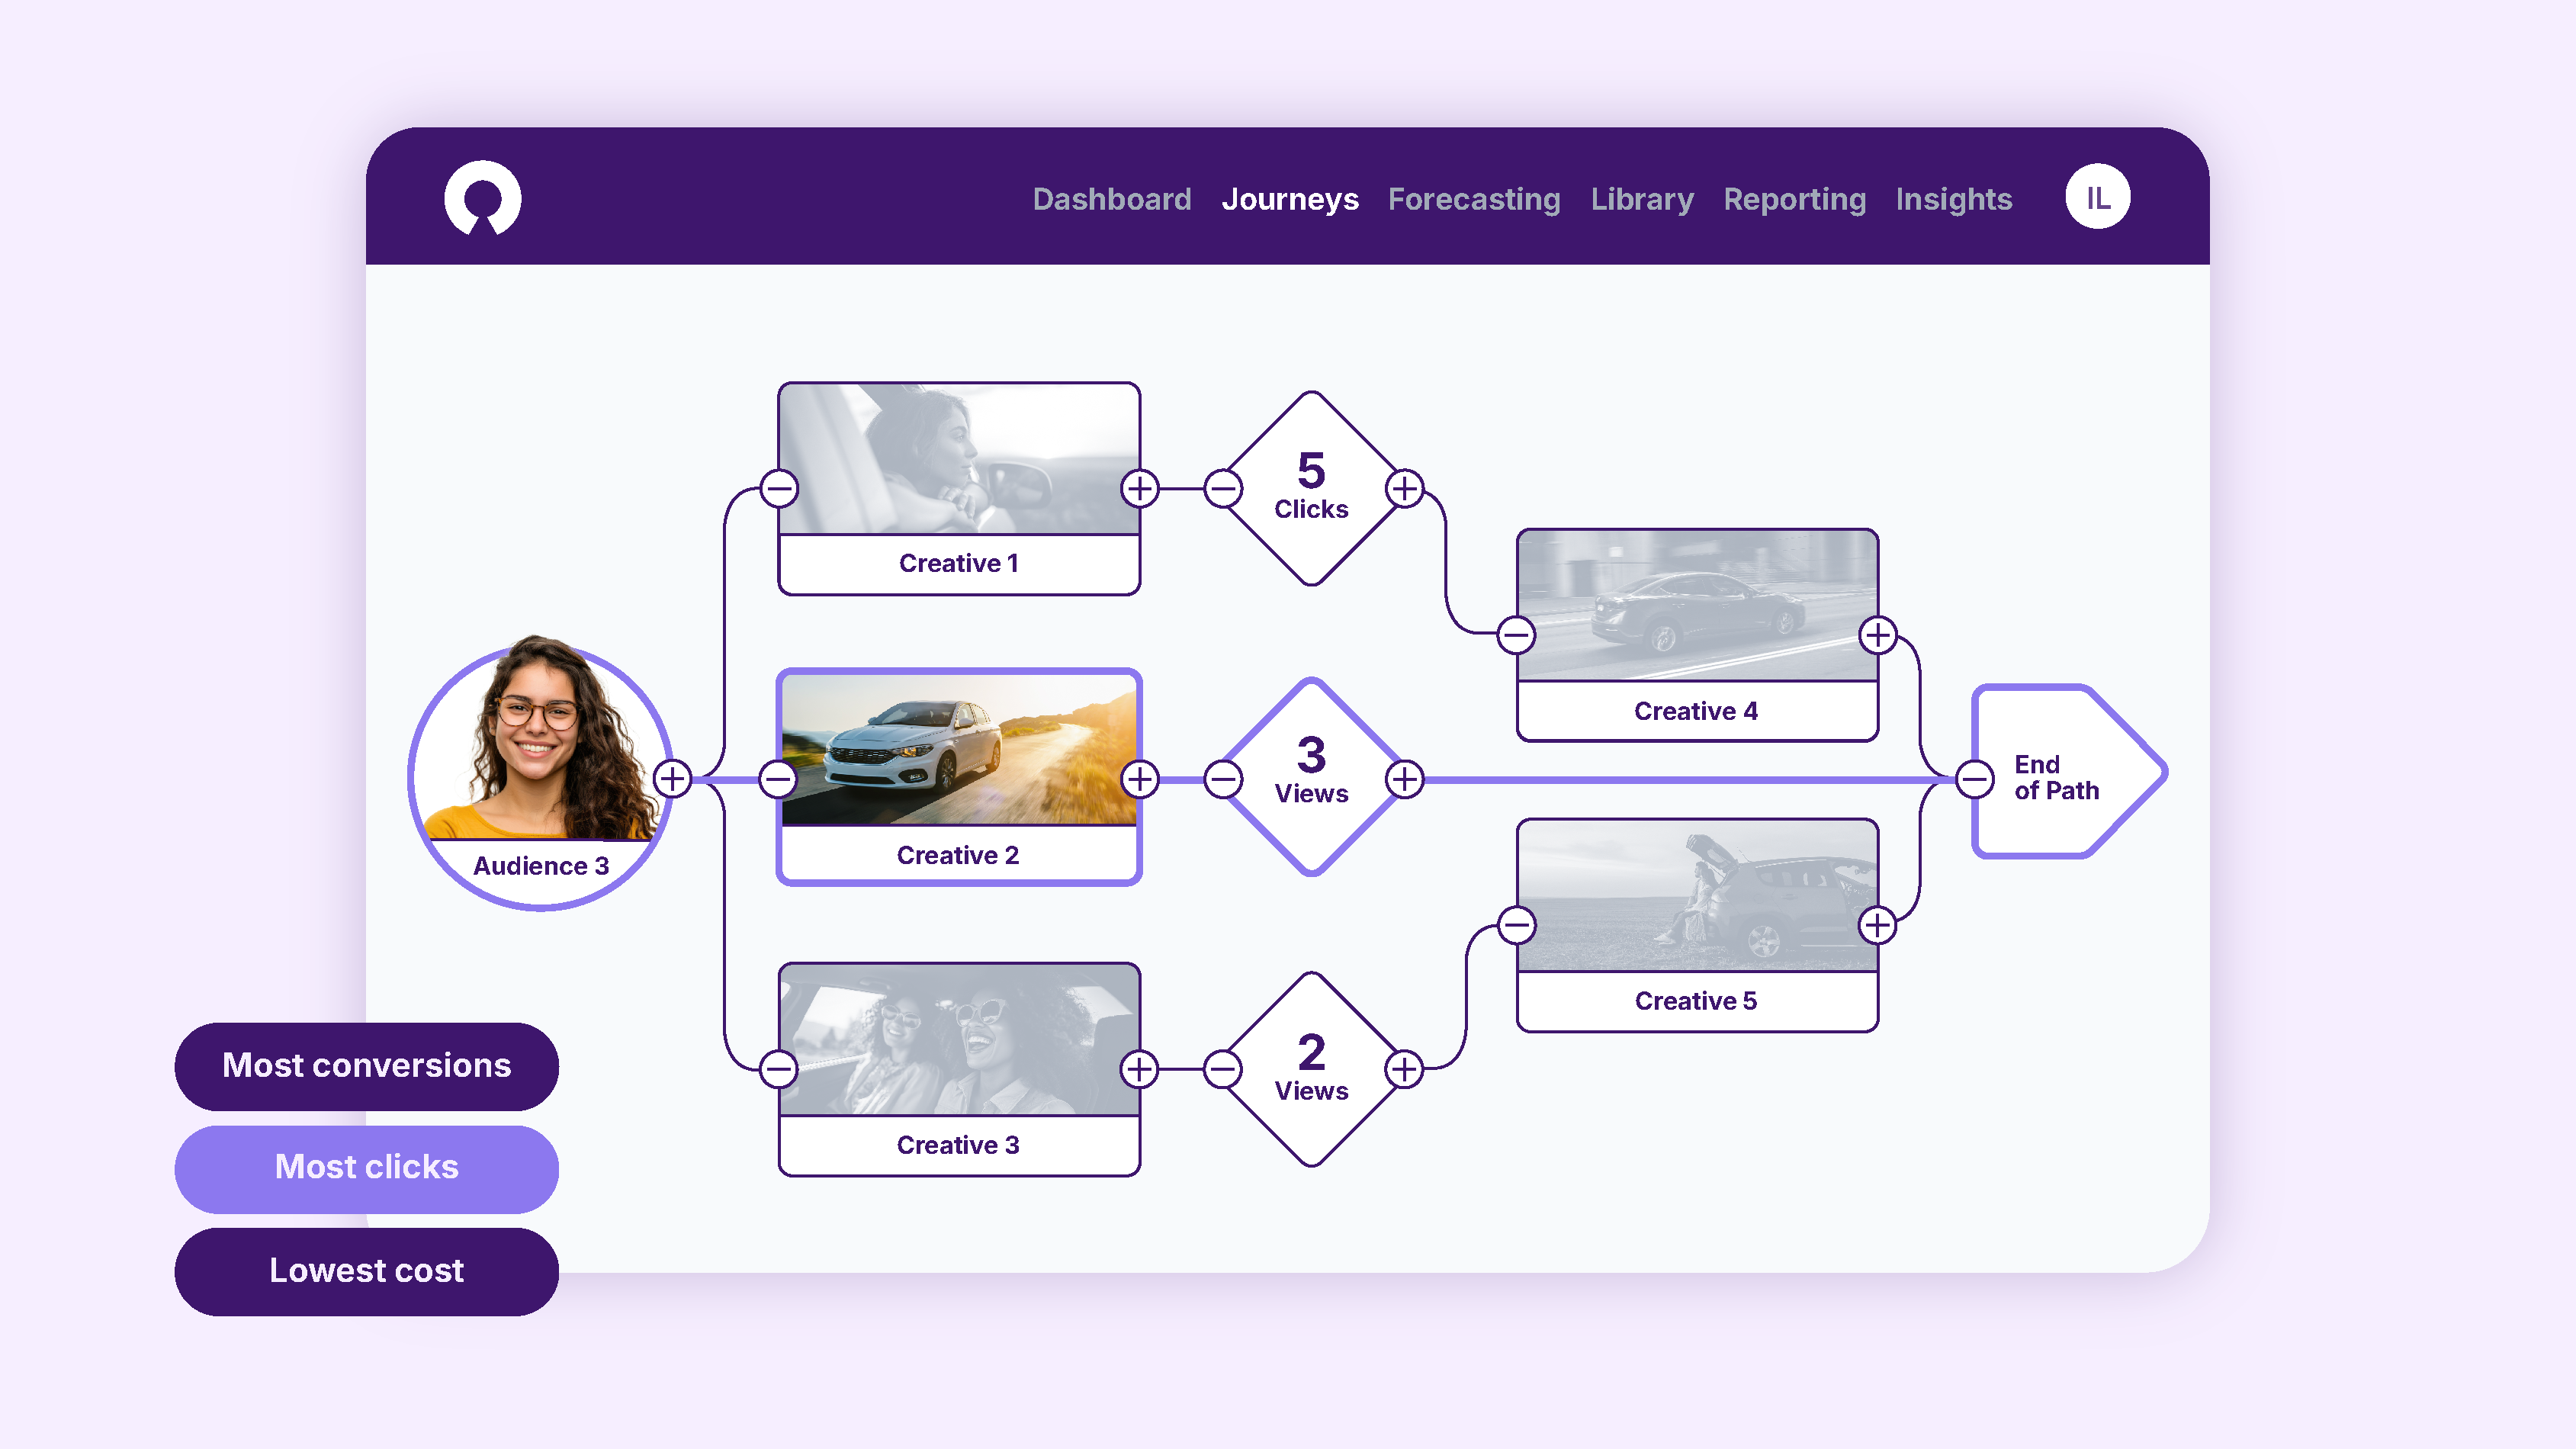Open the Dashboard tab
This screenshot has height=1449, width=2576.
1111,199
